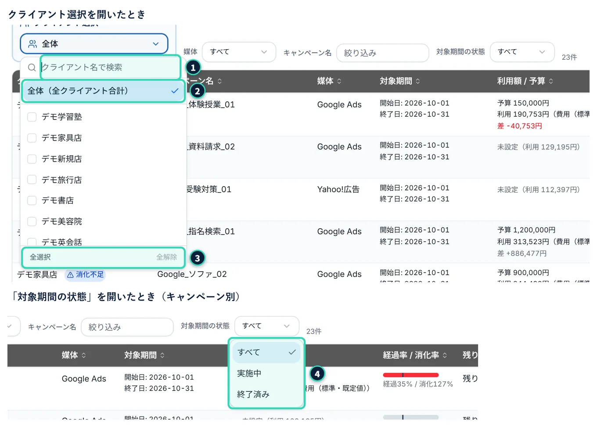Focus the クライアント名で検索 search field
The height and width of the screenshot is (427, 597).
(110, 68)
